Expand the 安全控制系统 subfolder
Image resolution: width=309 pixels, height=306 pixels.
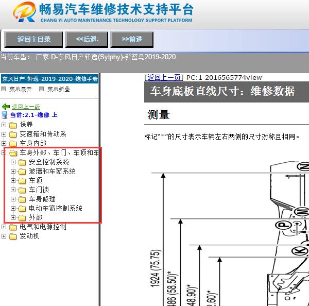[13, 162]
